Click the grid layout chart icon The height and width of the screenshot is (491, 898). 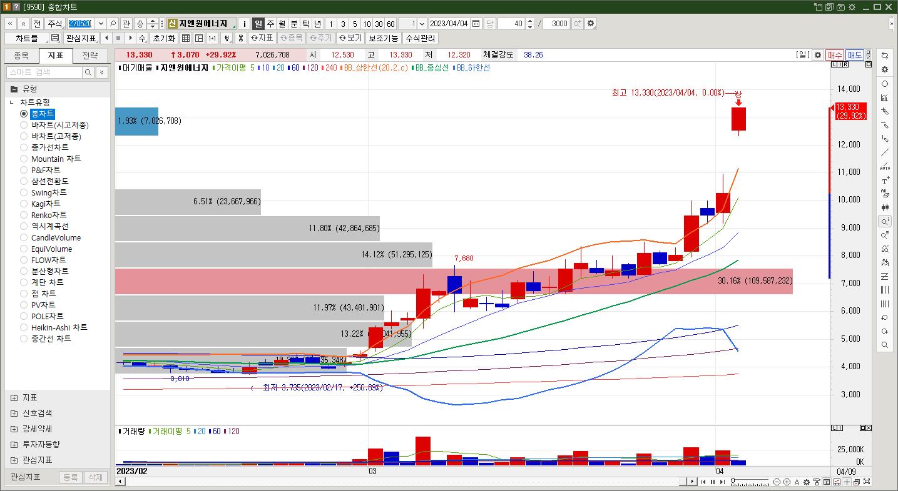[x=186, y=38]
